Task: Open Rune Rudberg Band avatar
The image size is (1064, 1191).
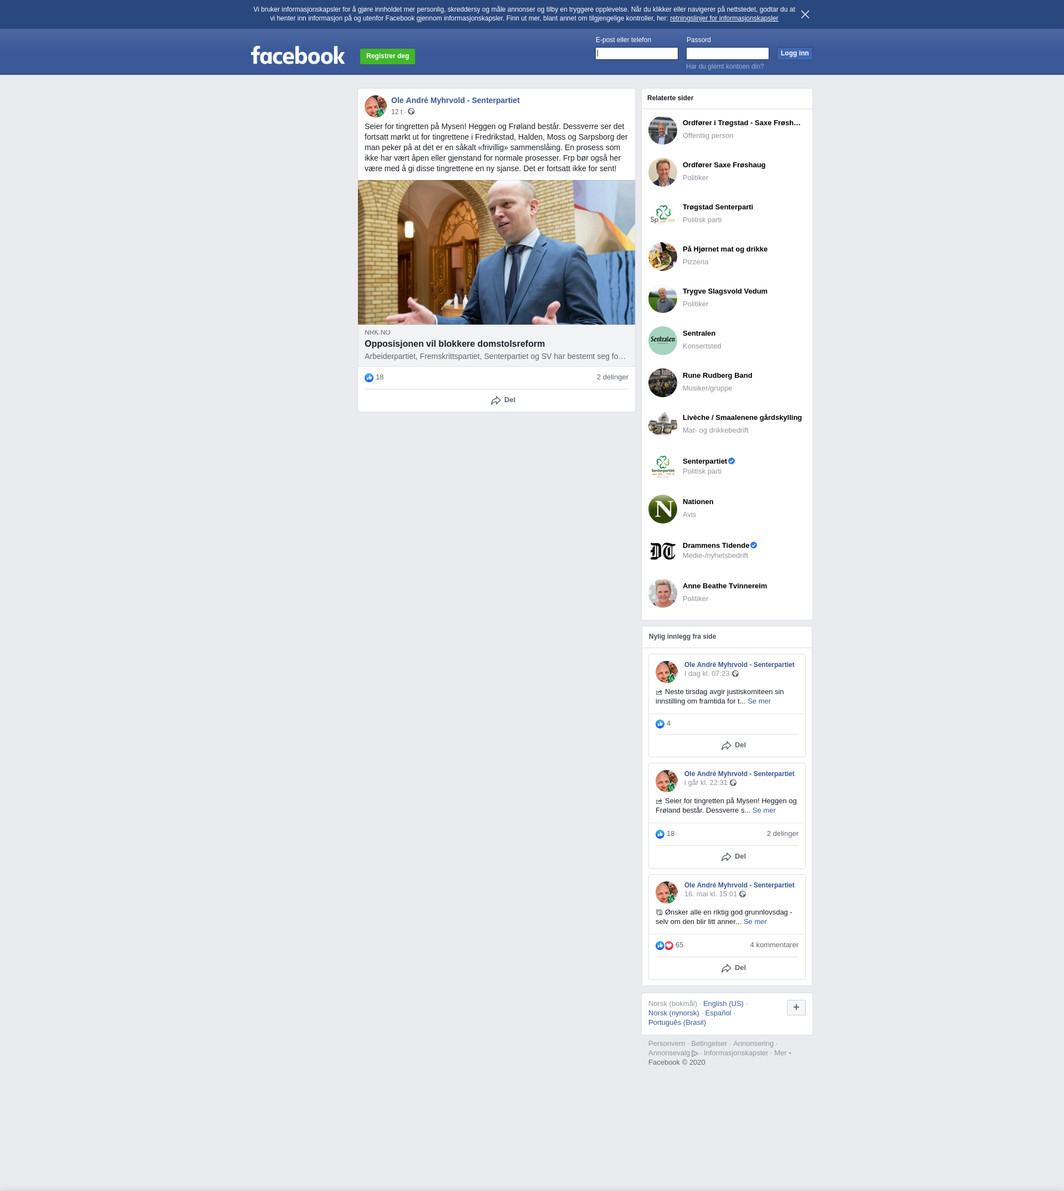Action: pyautogui.click(x=662, y=383)
